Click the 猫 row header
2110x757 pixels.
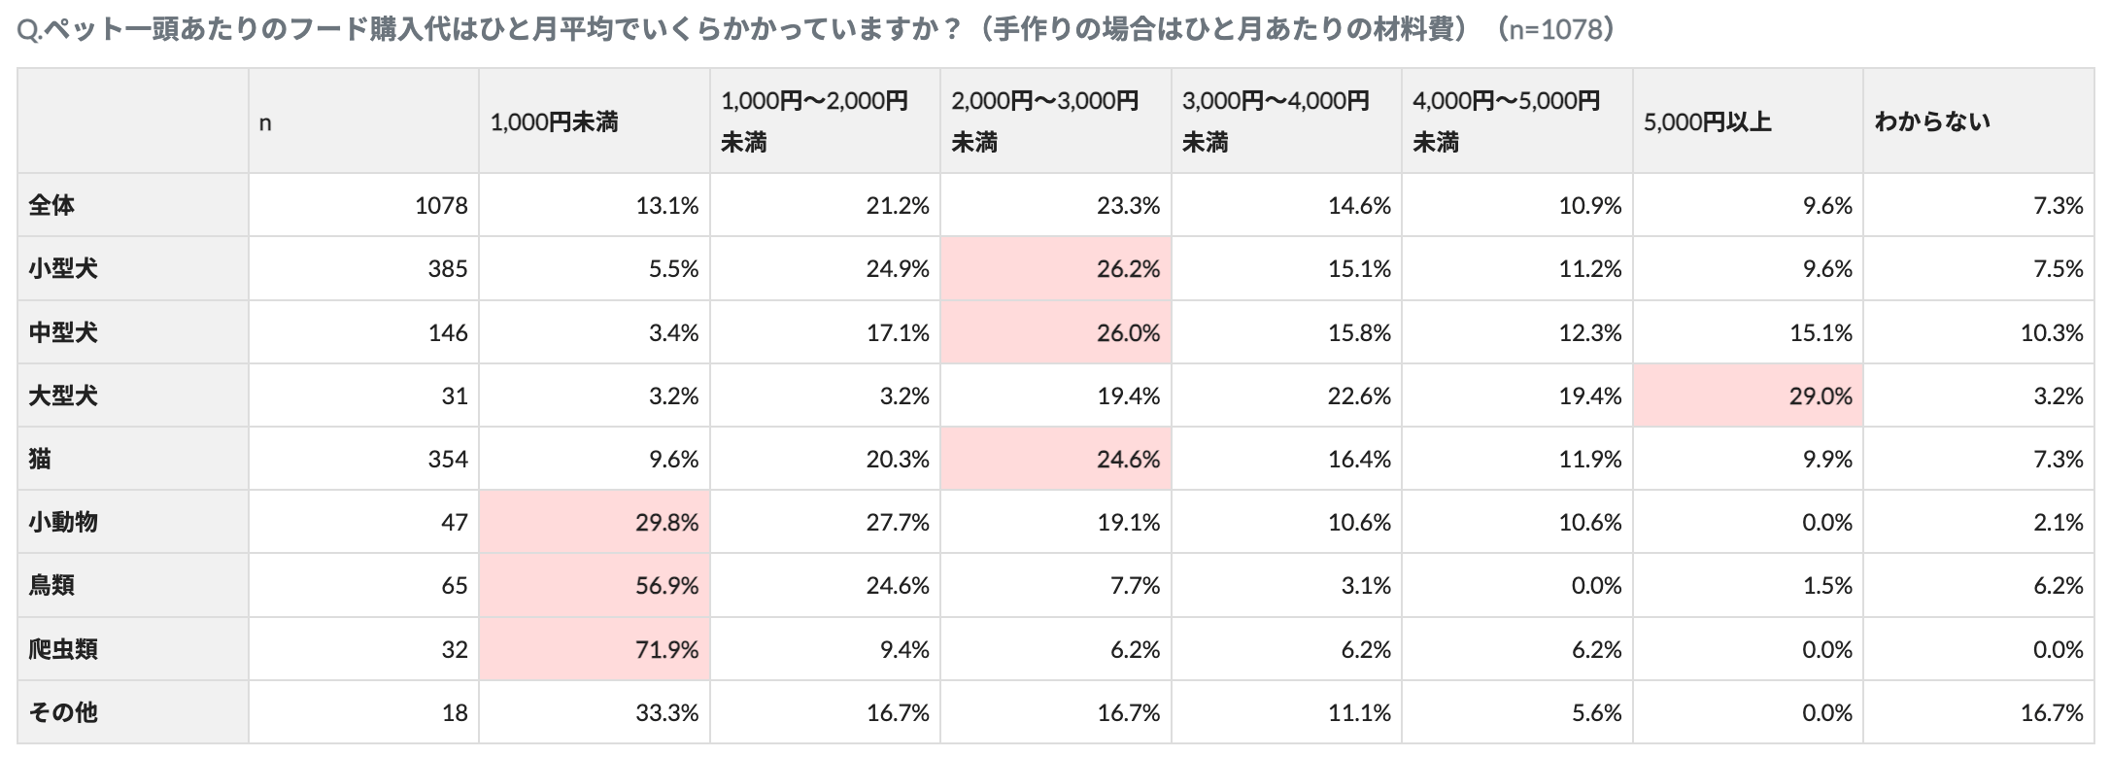pyautogui.click(x=40, y=459)
